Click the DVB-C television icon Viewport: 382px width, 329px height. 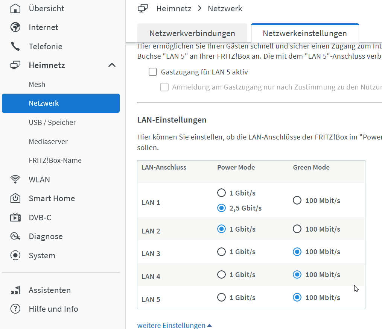tap(15, 217)
